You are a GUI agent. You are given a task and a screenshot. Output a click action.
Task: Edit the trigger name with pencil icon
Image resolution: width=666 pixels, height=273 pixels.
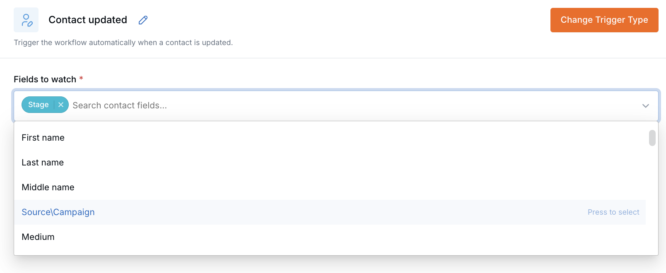point(143,20)
